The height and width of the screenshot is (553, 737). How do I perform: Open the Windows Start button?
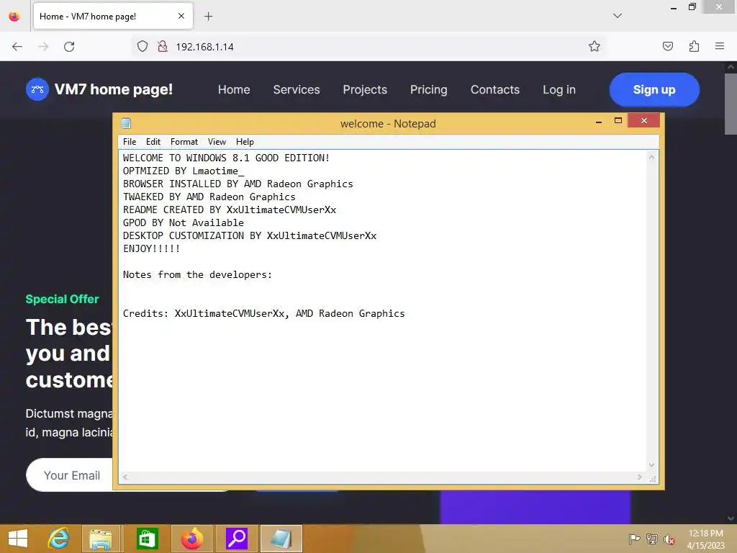pos(18,539)
